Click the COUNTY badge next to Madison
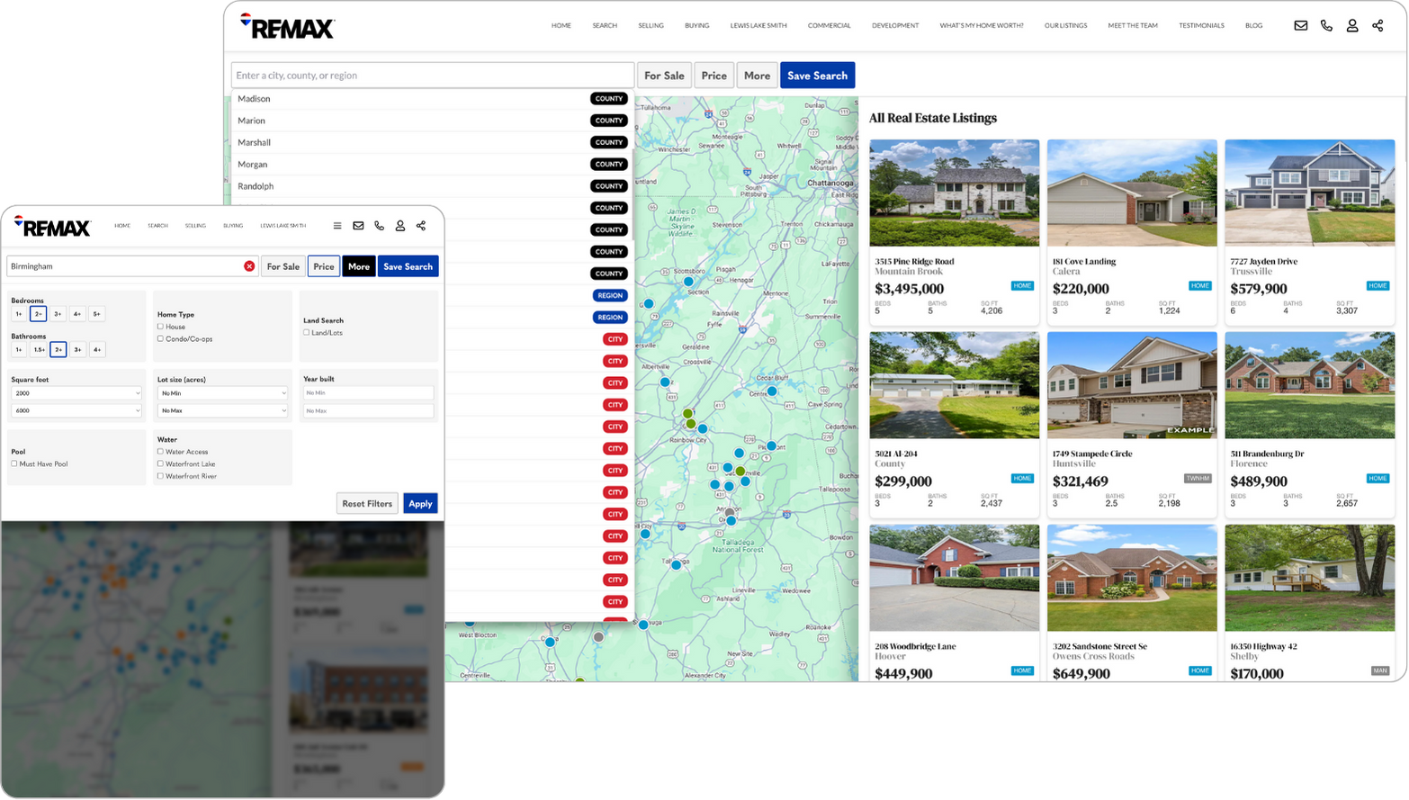This screenshot has height=800, width=1409. click(609, 99)
